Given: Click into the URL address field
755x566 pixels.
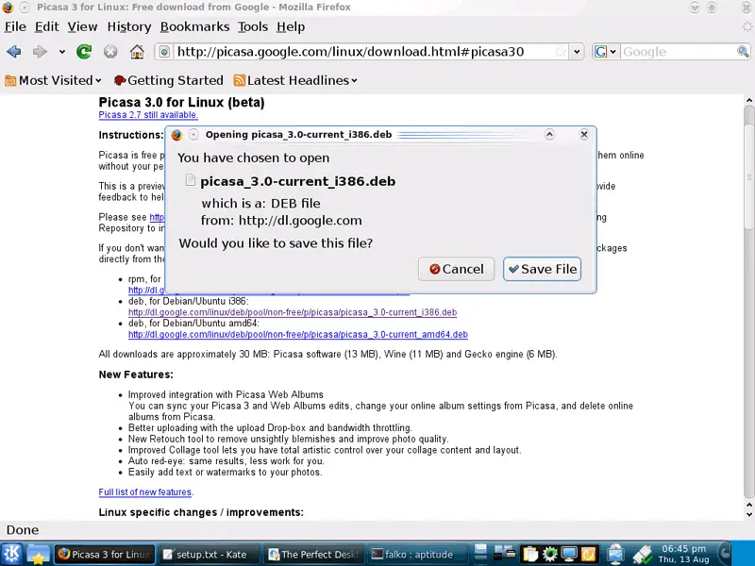Looking at the screenshot, I should [362, 52].
